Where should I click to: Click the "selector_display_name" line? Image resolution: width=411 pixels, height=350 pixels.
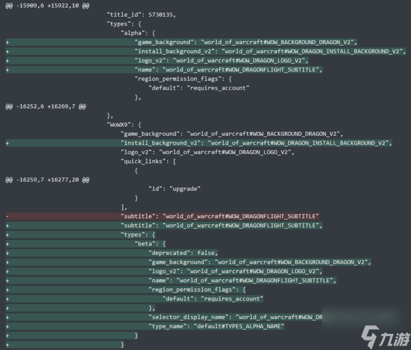(164, 317)
